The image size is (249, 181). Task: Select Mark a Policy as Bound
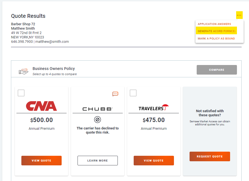coord(216,39)
